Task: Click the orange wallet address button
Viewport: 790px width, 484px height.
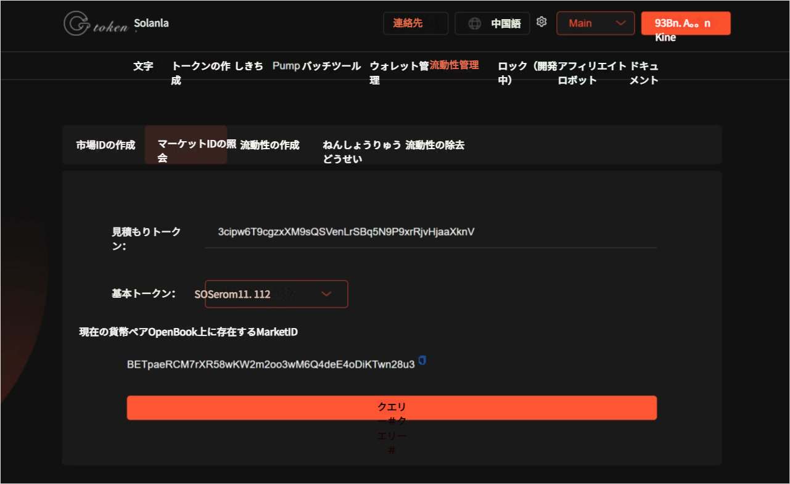Action: pos(685,23)
